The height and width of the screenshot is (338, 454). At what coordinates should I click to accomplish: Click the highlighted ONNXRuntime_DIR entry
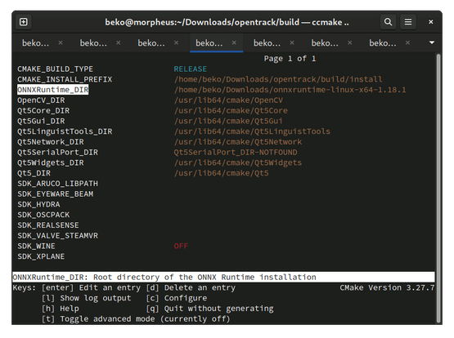52,90
